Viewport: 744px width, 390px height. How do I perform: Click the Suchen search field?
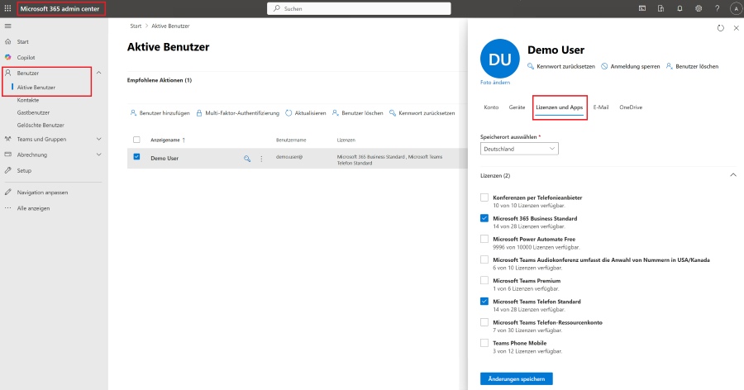(359, 8)
